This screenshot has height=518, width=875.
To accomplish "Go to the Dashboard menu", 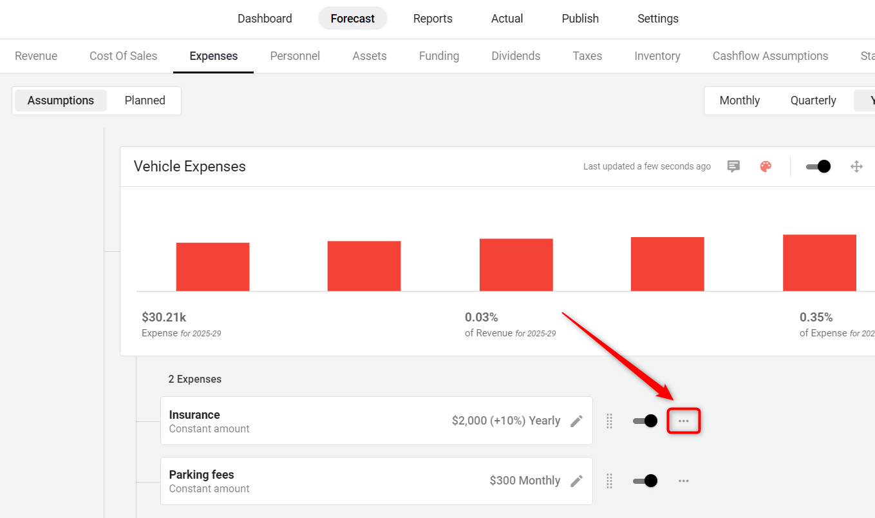I will point(265,19).
